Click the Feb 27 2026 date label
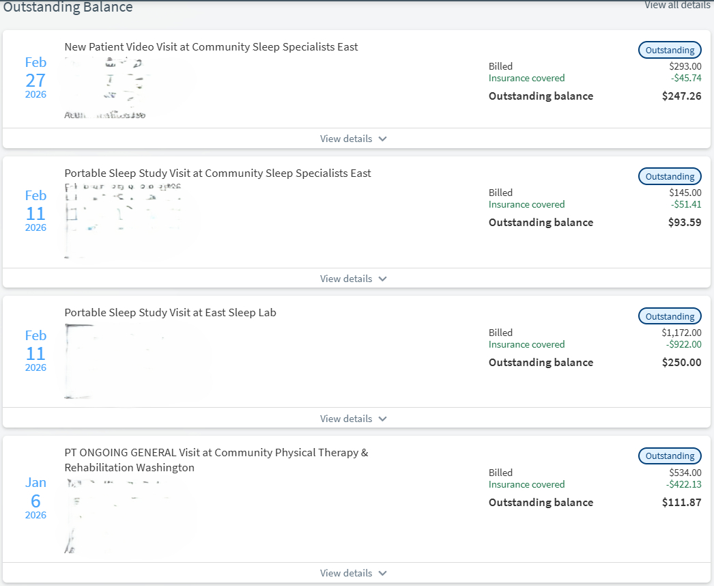Screen dimensions: 714x586 coord(35,79)
